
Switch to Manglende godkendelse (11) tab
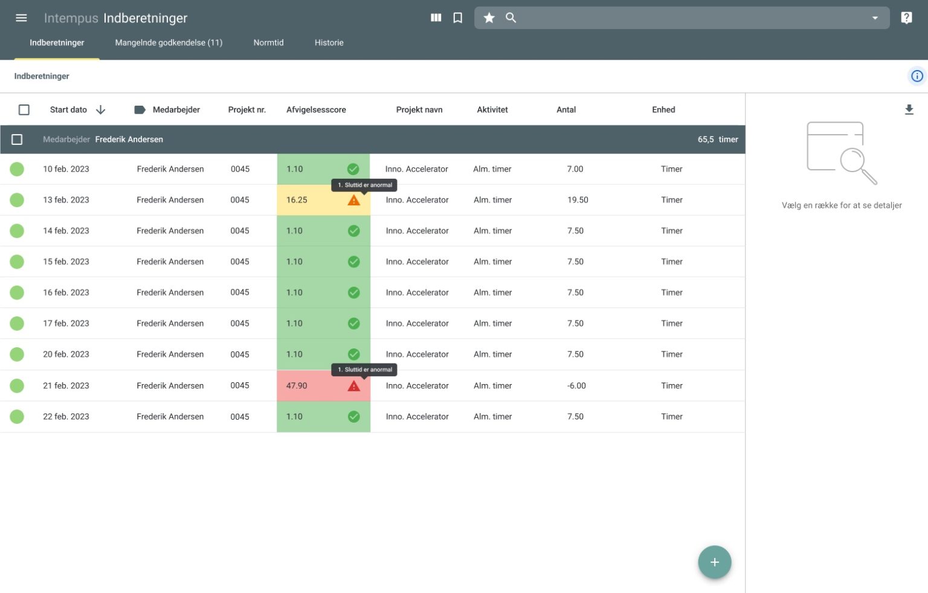coord(169,43)
